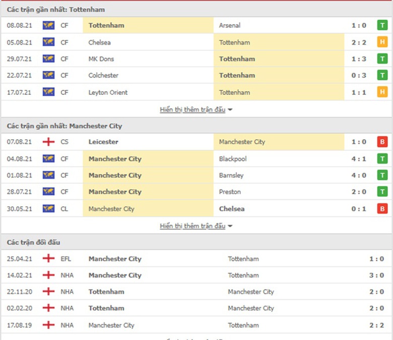
Task: Click the flag icon for 30.05.21 CL match
Action: (48, 209)
